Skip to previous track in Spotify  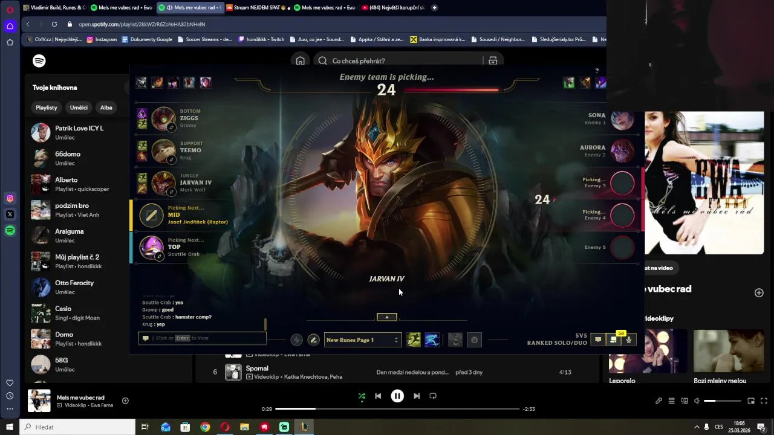click(x=378, y=396)
